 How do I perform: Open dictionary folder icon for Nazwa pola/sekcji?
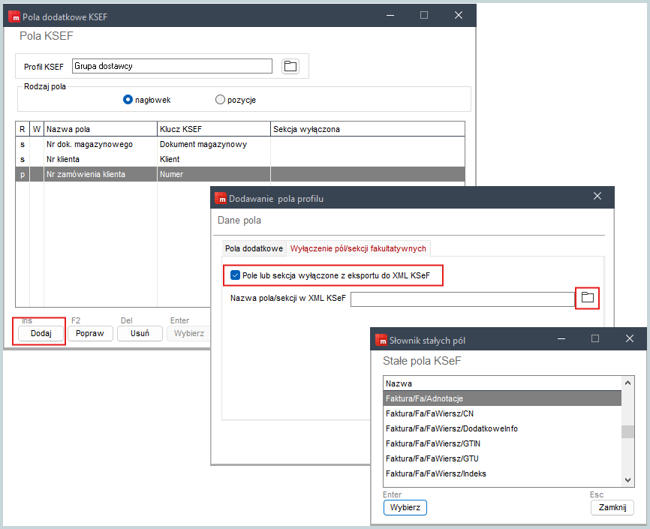(588, 298)
